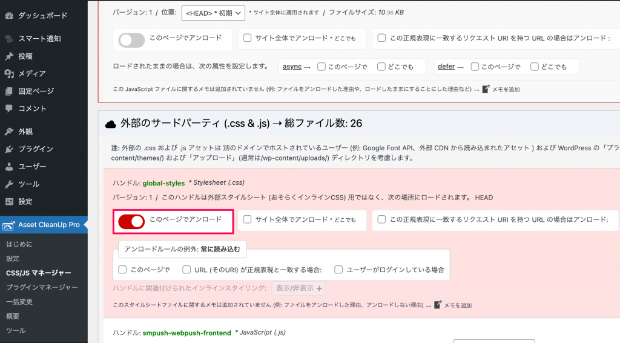620x343 pixels.
Task: Click the ツール wrench icon
Action: coord(9,184)
